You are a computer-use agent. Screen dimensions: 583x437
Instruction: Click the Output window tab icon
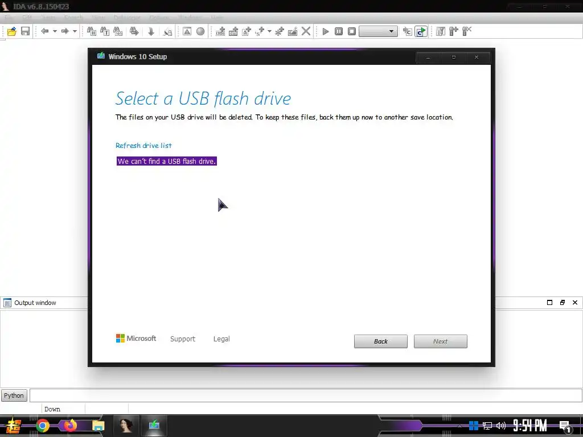pos(7,303)
